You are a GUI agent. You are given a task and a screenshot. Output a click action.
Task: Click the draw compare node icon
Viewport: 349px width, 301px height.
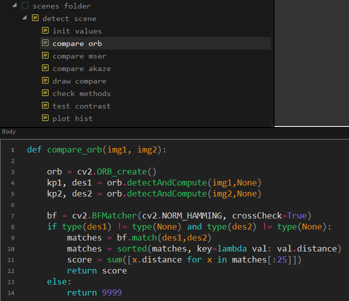45,80
